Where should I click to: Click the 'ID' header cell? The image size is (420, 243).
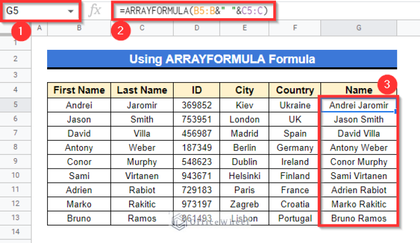(x=197, y=90)
